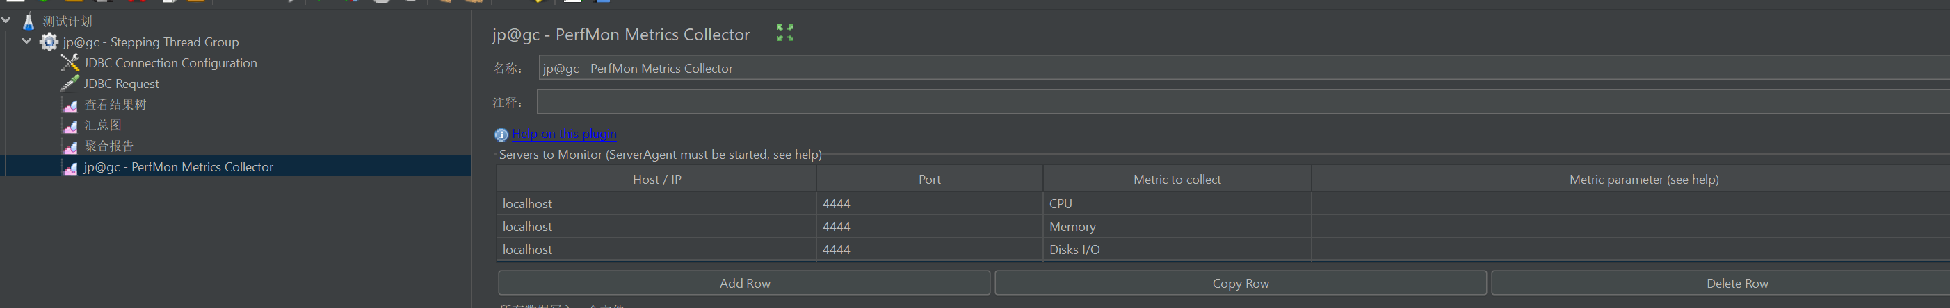Click the 名称 name input field

coord(1243,68)
